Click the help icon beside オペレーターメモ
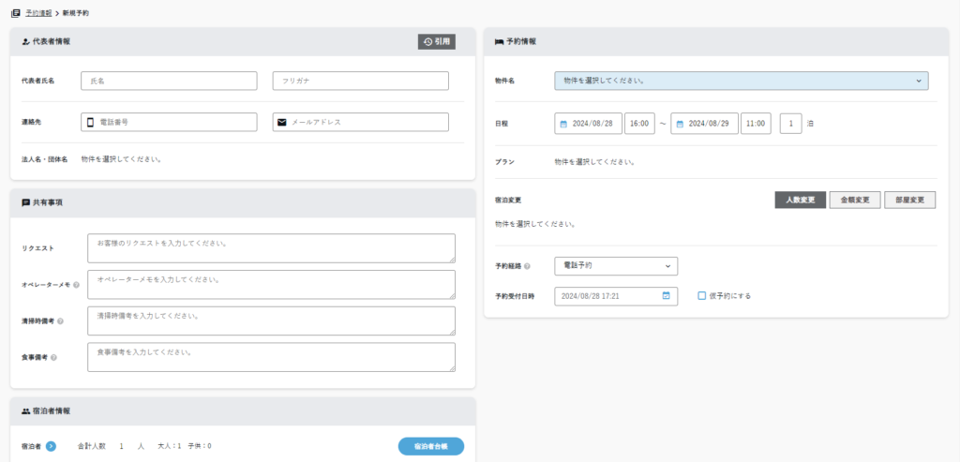Viewport: 960px width, 462px height. (76, 285)
